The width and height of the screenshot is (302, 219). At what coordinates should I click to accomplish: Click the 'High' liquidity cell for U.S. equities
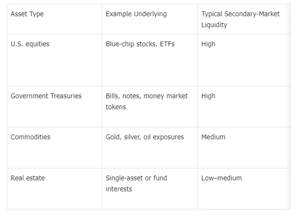tap(208, 44)
